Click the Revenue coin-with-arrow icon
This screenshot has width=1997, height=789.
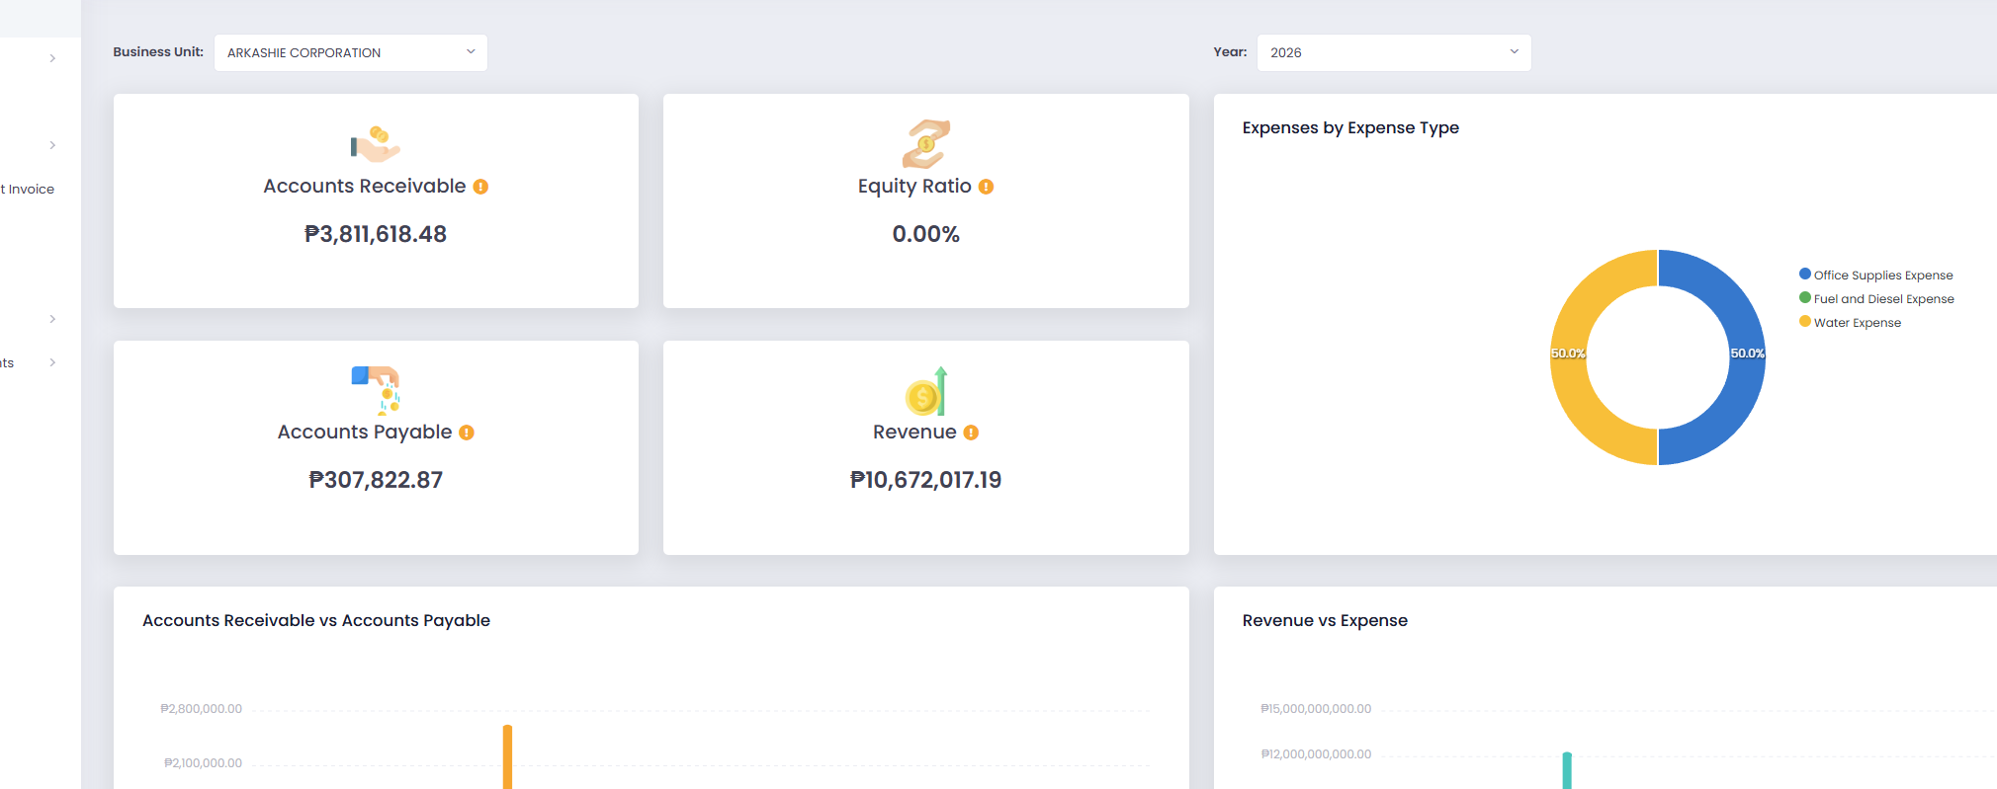point(926,391)
